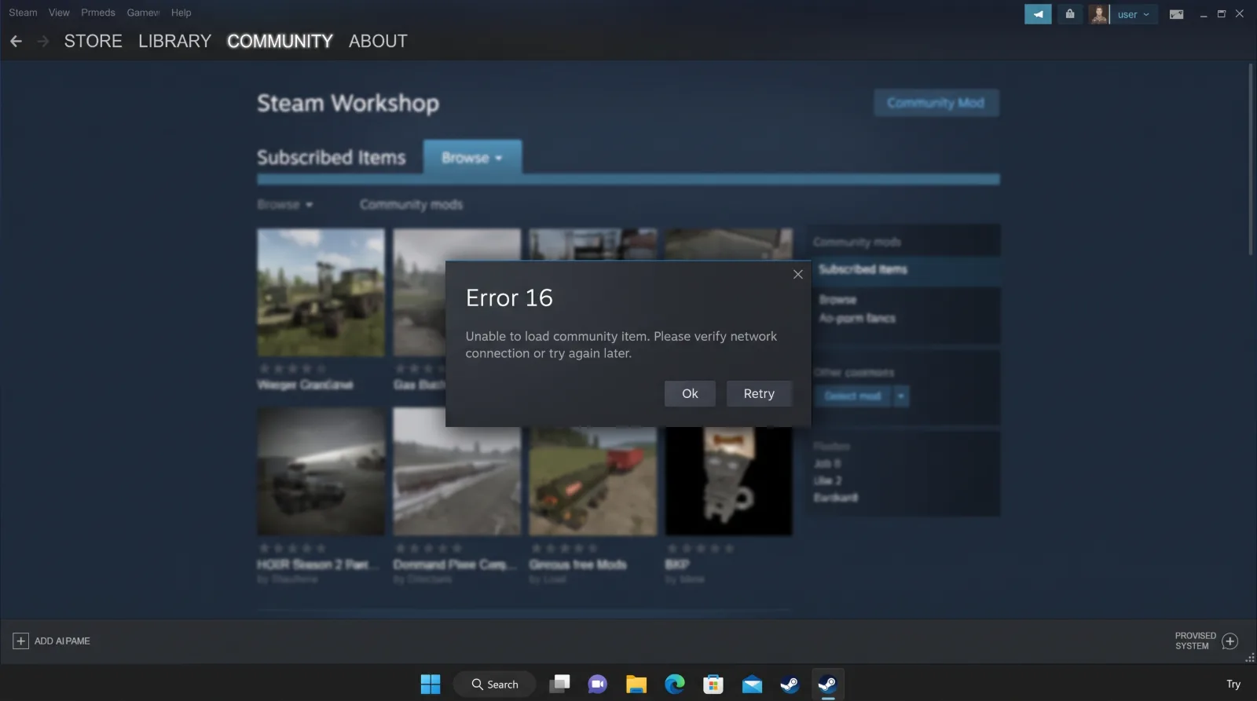Open the HOIR Season 2 Part thumbnail

pos(321,471)
